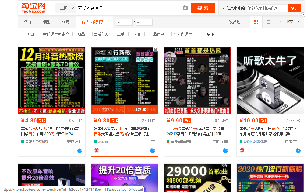Tick 7+天内退货 checkbox
The height and width of the screenshot is (192, 307).
[170, 34]
